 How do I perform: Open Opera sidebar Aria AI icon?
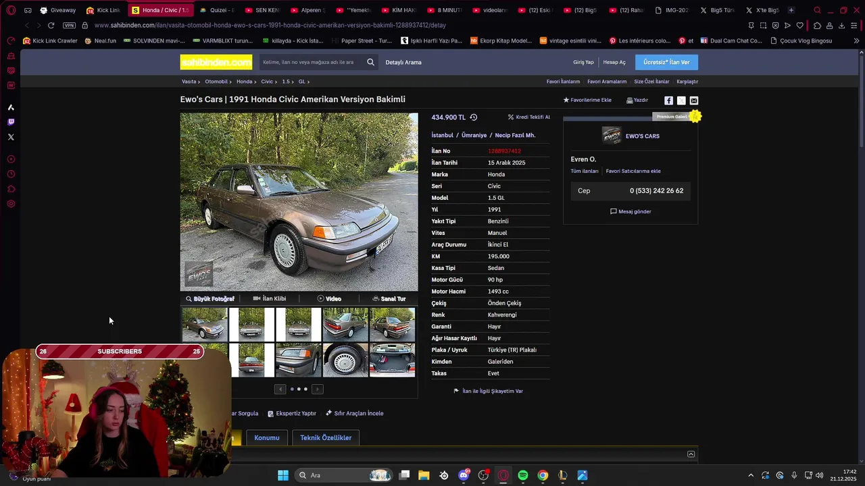[x=11, y=107]
